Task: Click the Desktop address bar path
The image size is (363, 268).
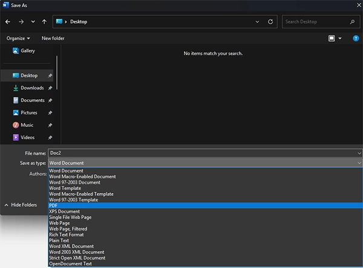Action: click(x=79, y=22)
